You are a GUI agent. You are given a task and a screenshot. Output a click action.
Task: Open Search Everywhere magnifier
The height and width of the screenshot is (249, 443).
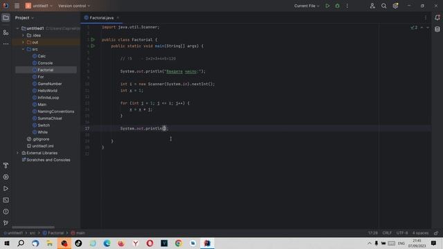pyautogui.click(x=383, y=6)
